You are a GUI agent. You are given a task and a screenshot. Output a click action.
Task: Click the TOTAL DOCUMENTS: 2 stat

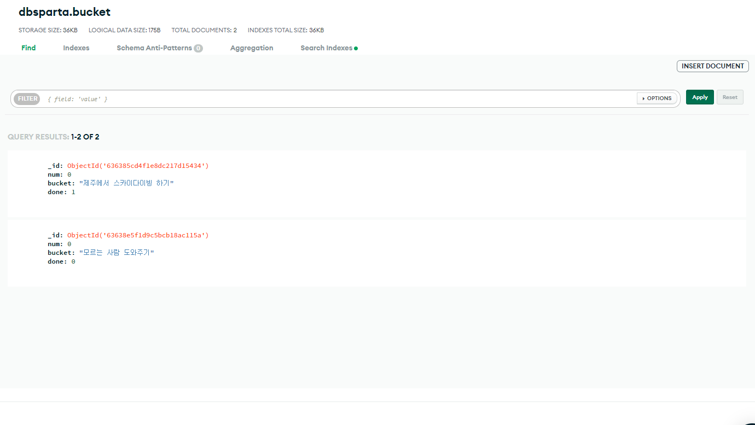coord(204,30)
